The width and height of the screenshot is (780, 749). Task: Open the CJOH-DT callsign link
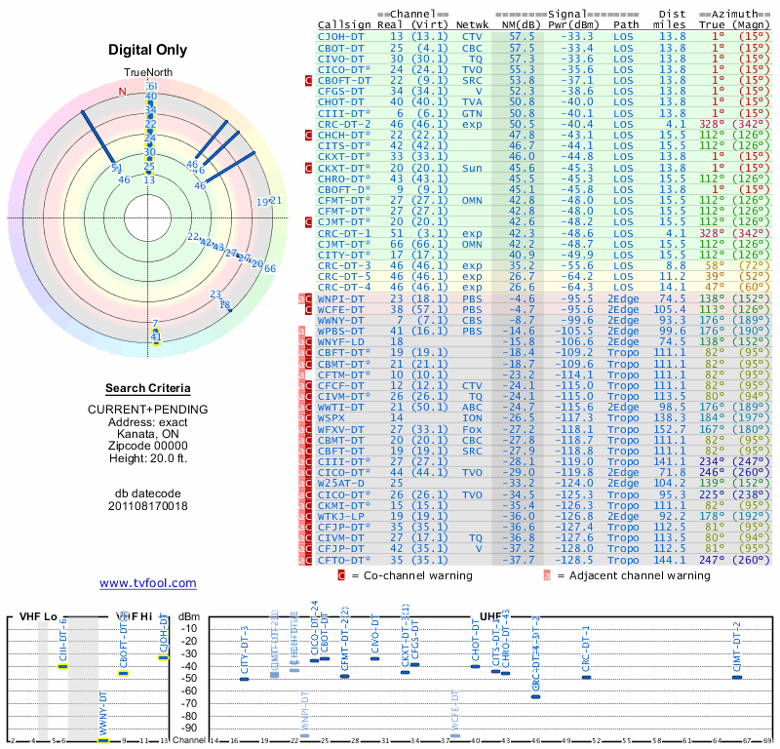click(341, 36)
